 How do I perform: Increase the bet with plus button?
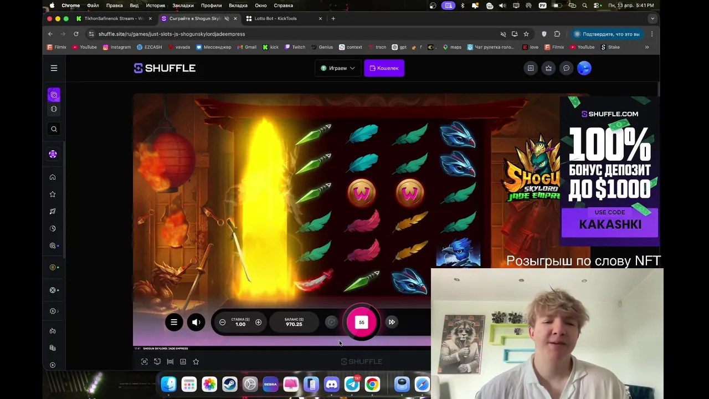click(x=258, y=322)
